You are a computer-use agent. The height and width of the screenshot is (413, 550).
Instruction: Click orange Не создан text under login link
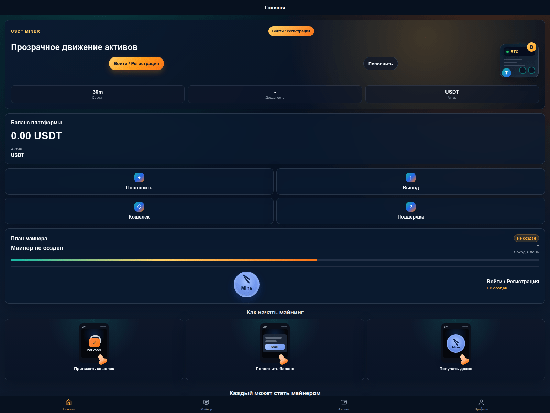497,288
